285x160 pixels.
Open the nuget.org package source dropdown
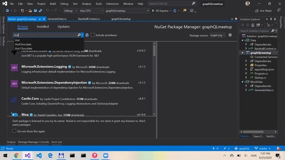(x=217, y=35)
